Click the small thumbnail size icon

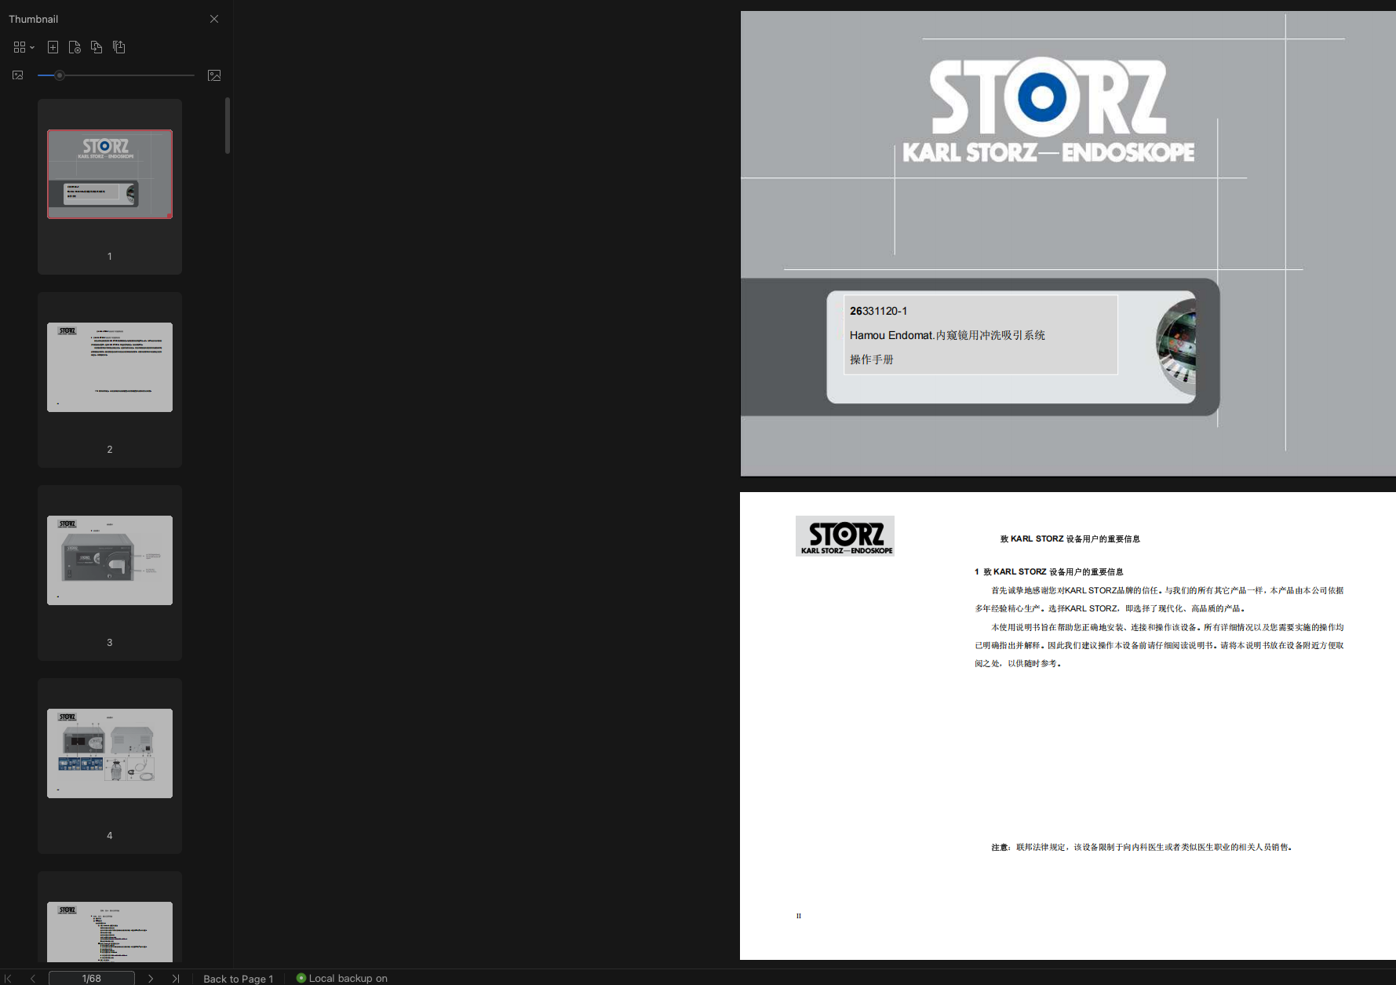(18, 75)
